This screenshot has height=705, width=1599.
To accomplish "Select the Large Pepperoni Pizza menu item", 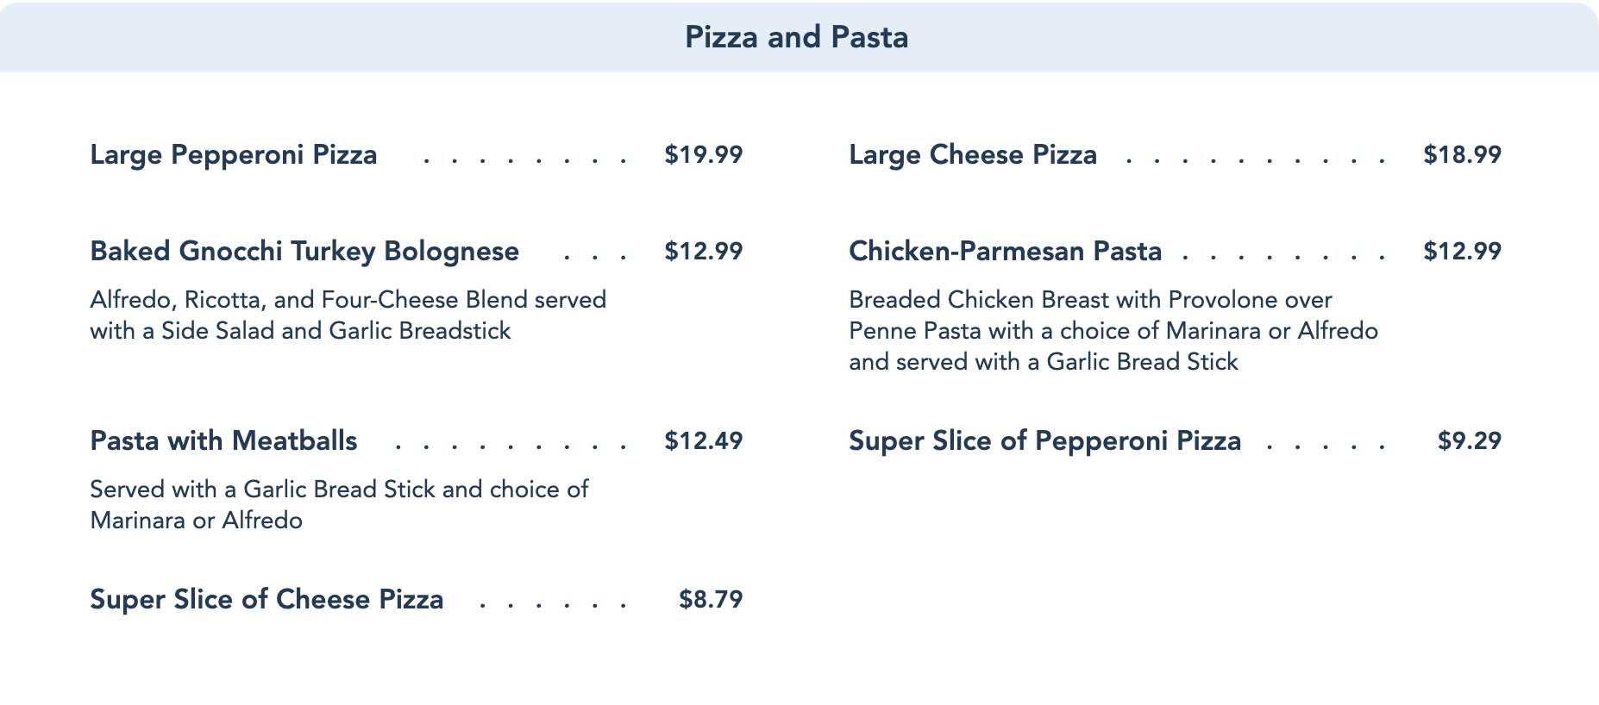I will click(234, 155).
